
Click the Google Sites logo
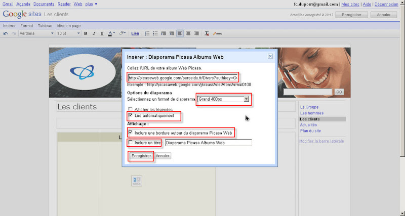coord(22,14)
